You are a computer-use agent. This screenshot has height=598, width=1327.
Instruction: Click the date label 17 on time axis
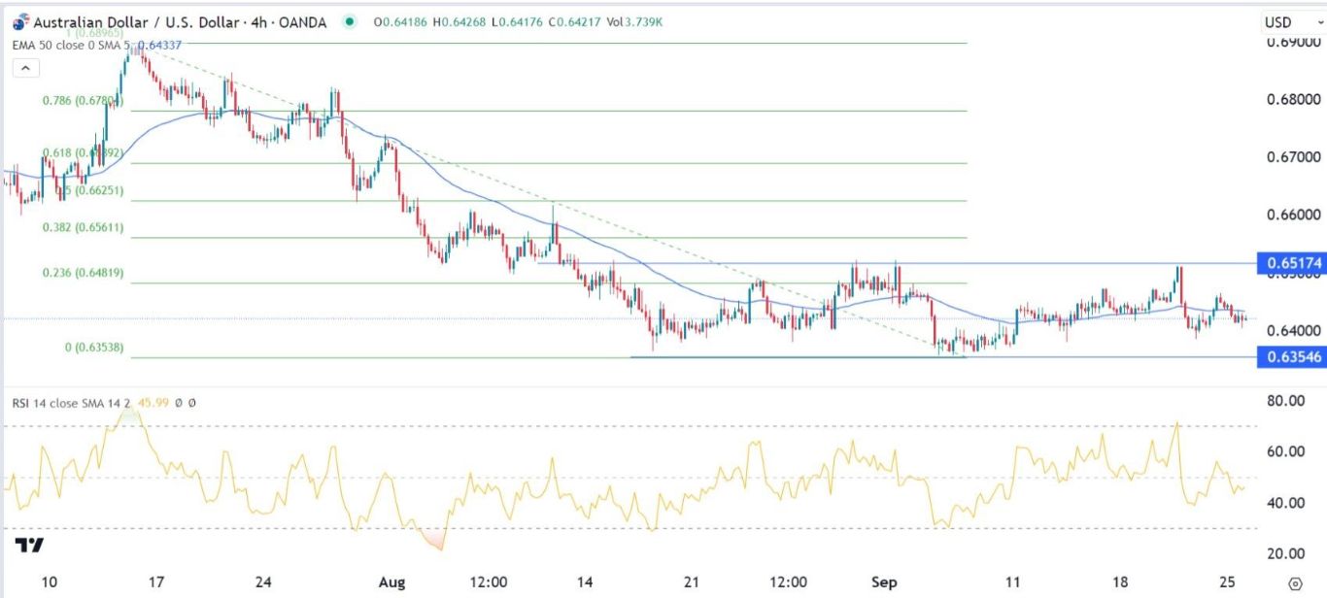point(155,581)
